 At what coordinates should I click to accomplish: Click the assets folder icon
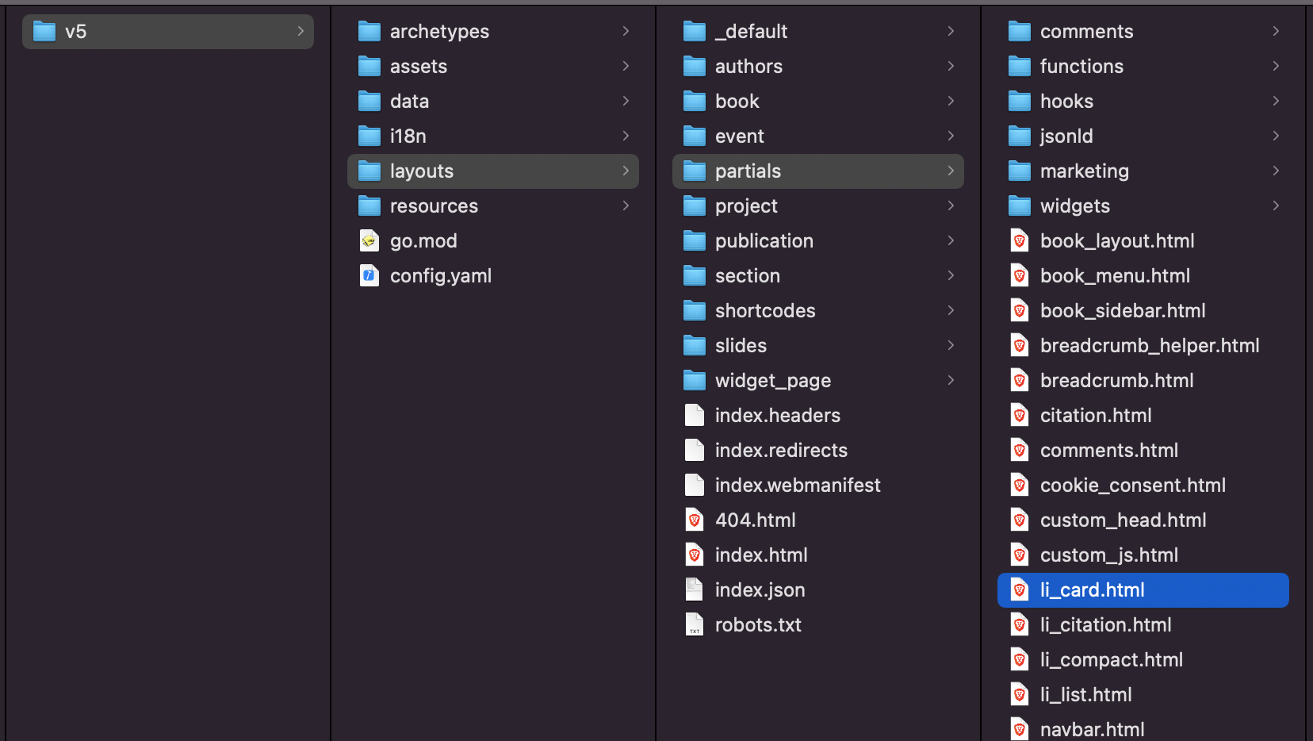pyautogui.click(x=369, y=67)
